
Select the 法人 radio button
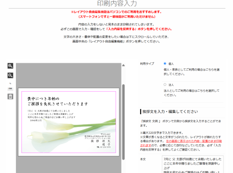(x=165, y=85)
